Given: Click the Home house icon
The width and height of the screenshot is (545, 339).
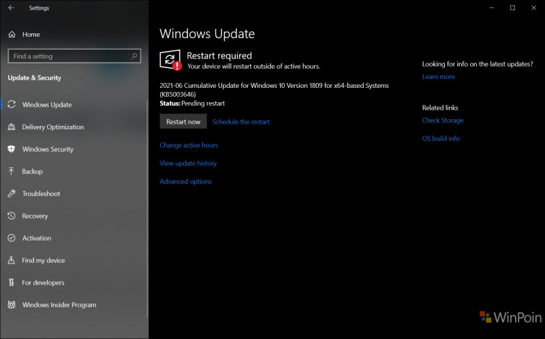Looking at the screenshot, I should (x=12, y=35).
